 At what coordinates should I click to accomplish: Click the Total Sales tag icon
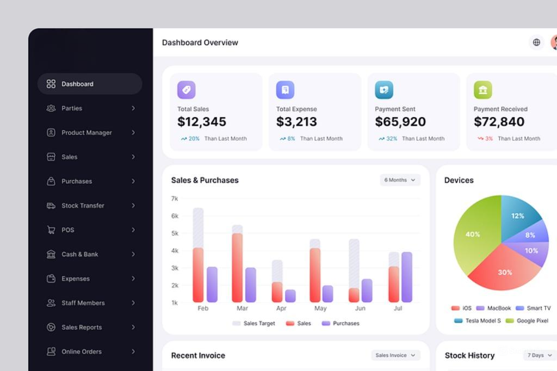(x=186, y=90)
